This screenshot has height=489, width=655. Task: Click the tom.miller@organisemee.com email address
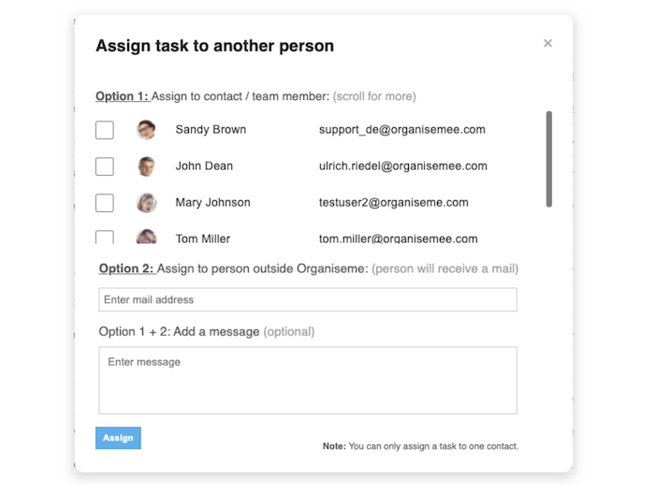pyautogui.click(x=398, y=238)
